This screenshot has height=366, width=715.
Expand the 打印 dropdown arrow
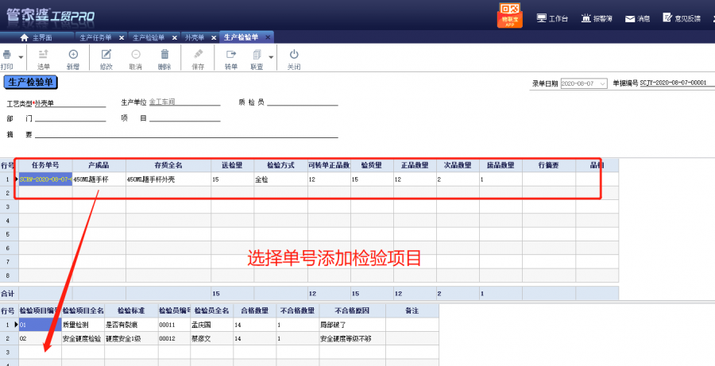(21, 57)
